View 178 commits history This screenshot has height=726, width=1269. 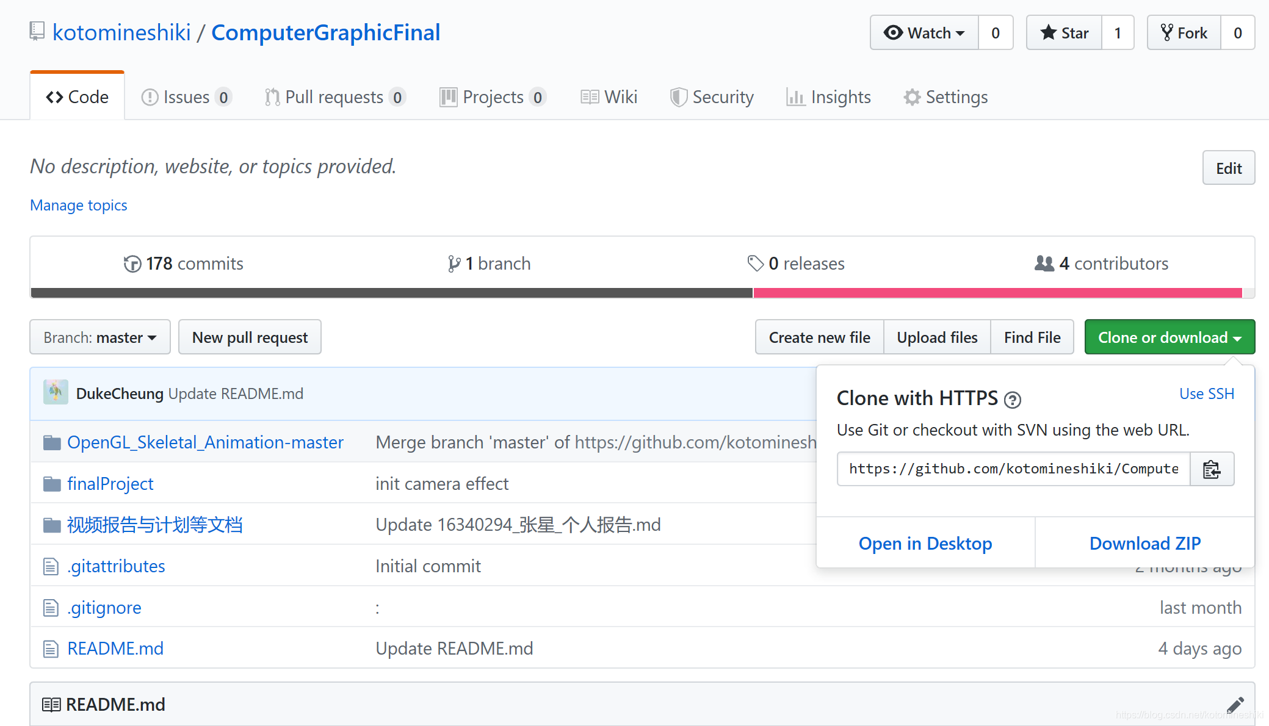[183, 264]
